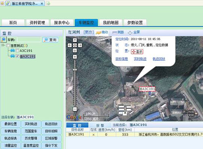Pan the map down with arrow button
The image size is (203, 149).
tap(75, 50)
